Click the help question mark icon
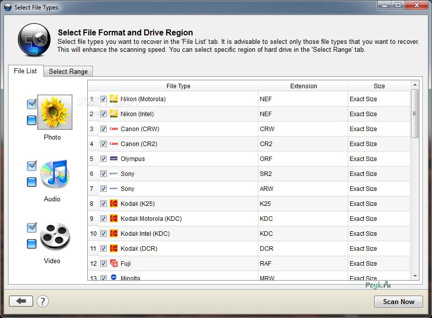Viewport: 432px width, 318px height. click(x=43, y=301)
